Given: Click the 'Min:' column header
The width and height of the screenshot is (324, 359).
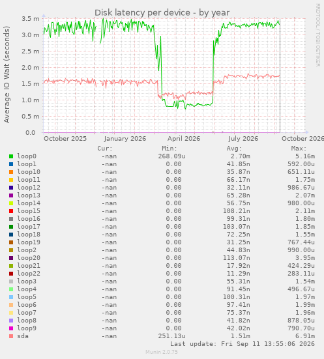Looking at the screenshot, I should (169, 149).
